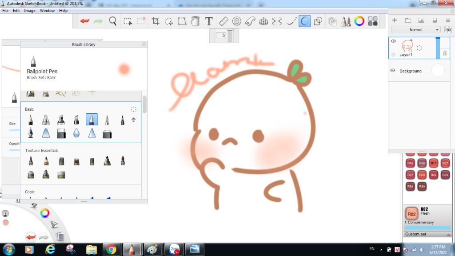Screen dimensions: 455x256
Task: Select the Pencil brush in Basic set
Action: (31, 120)
